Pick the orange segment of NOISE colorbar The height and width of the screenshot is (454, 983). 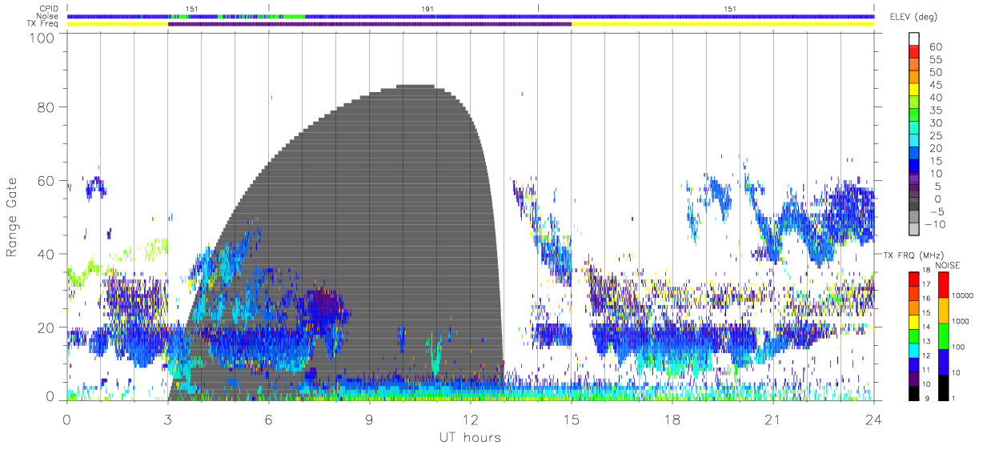(942, 309)
